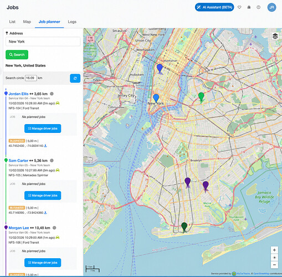This screenshot has width=282, height=277.
Task: Focus the Address input field
Action: pos(43,42)
